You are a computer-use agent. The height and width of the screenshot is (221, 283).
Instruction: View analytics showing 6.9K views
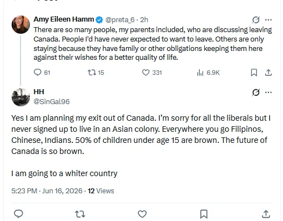coord(208,73)
